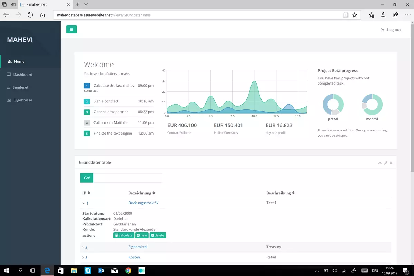The image size is (414, 276).
Task: Sort table by Beschreibung column
Action: [280, 193]
